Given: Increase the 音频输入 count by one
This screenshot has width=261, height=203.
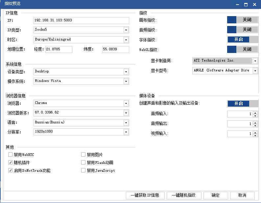Looking at the screenshot, I should 255,113.
